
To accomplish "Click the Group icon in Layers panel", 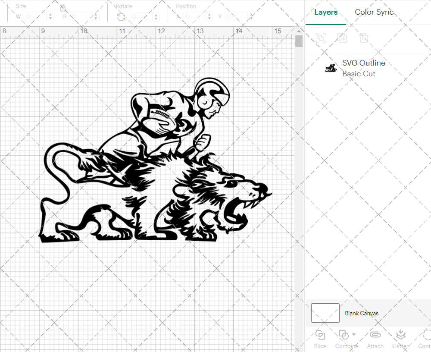I will point(320,38).
